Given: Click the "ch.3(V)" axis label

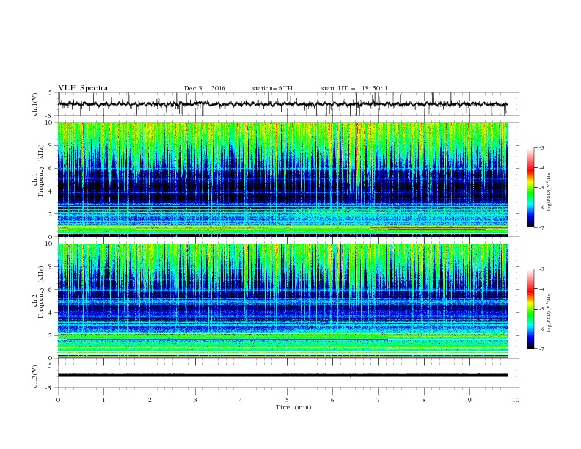Looking at the screenshot, I should click(x=35, y=376).
